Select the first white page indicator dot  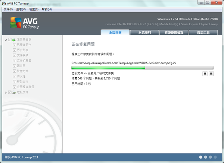click(x=201, y=157)
